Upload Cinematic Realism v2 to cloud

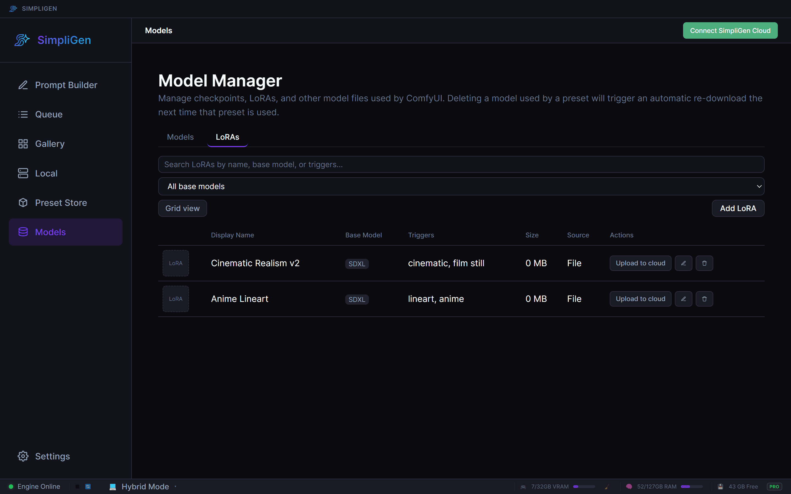click(640, 263)
